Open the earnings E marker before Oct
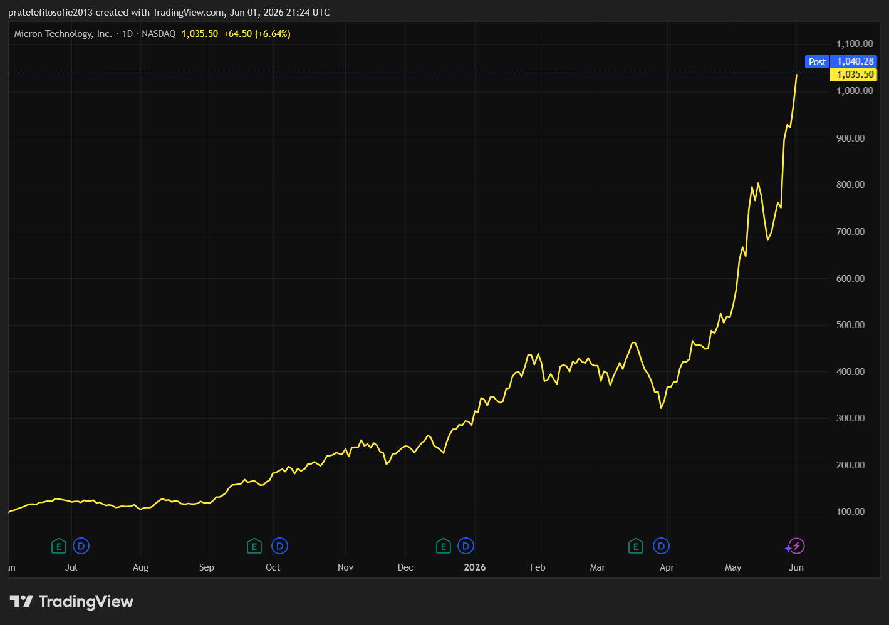This screenshot has width=889, height=625. pos(254,546)
